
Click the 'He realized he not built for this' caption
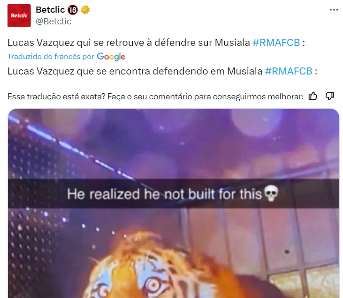coord(165,194)
